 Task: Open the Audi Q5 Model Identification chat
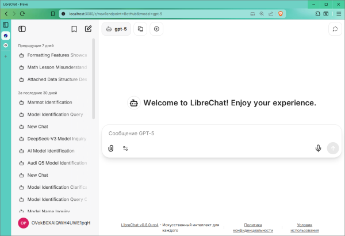coord(56,163)
